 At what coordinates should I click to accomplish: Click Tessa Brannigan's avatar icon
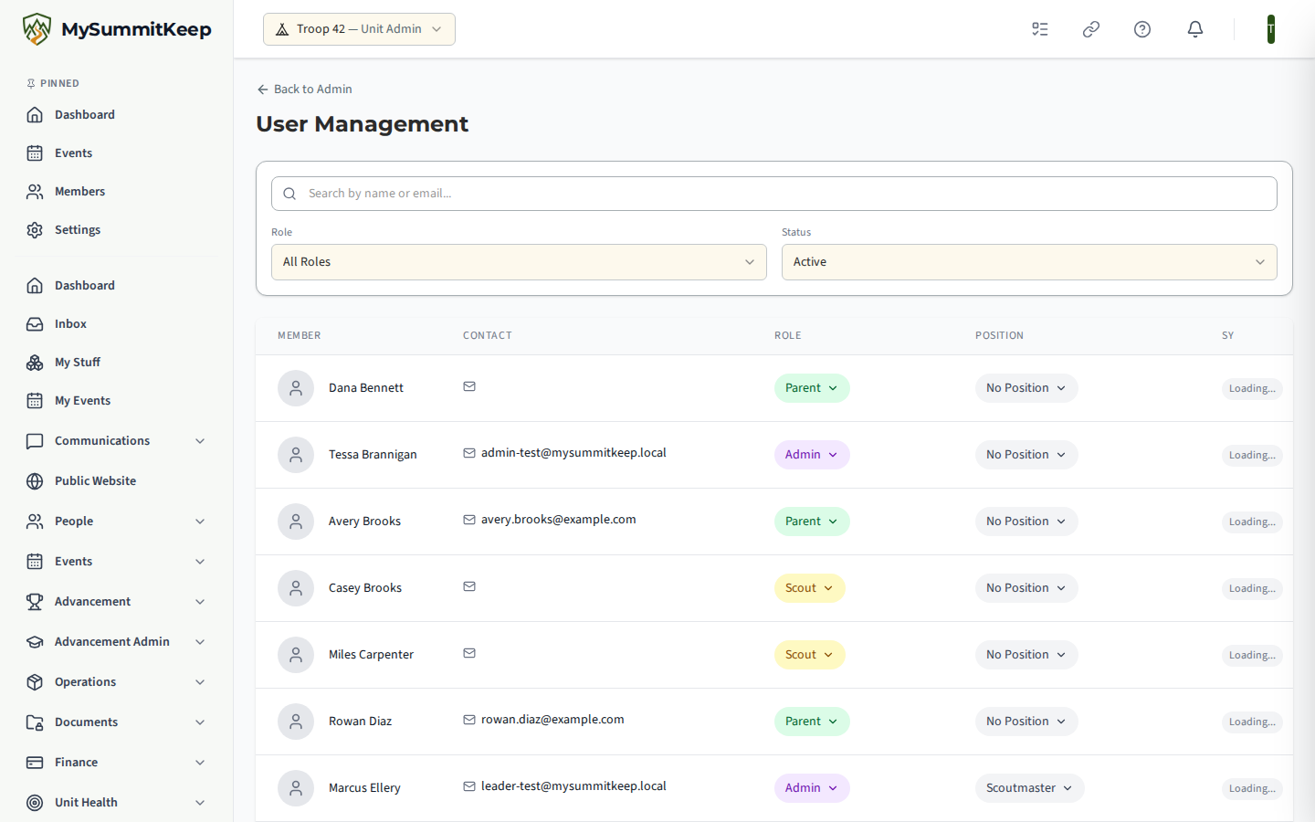pos(296,455)
